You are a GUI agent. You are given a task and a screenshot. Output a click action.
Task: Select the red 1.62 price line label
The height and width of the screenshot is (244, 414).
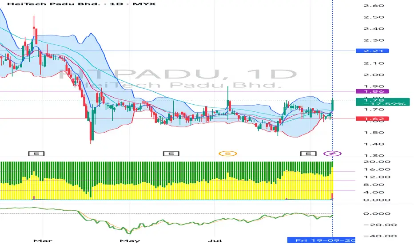tap(372, 119)
